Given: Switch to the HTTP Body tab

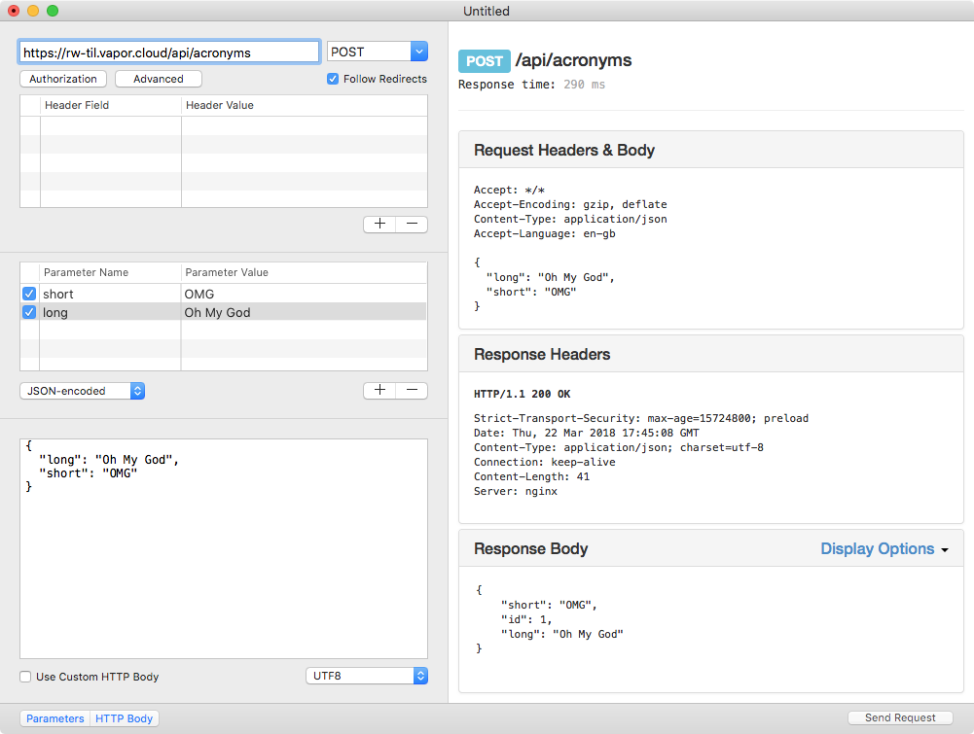Looking at the screenshot, I should tap(124, 718).
